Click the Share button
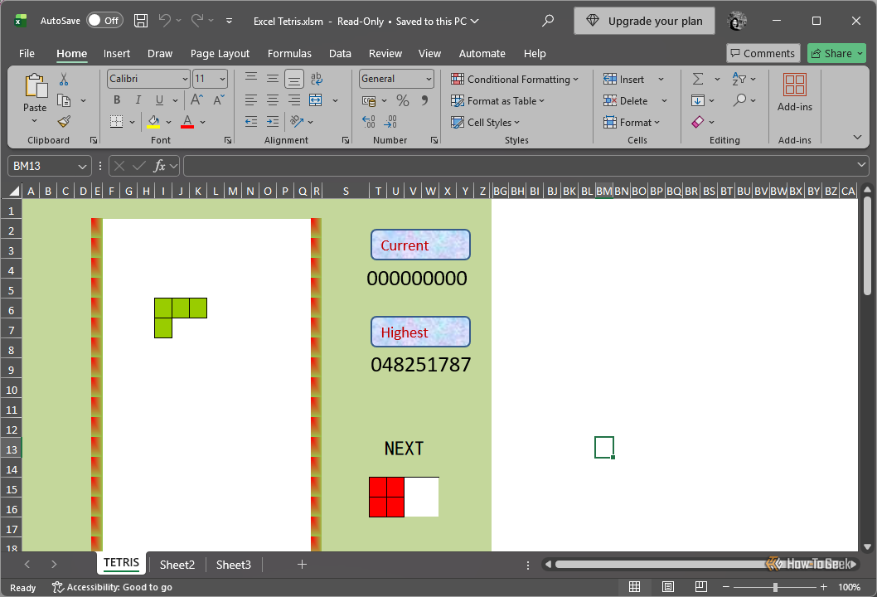The height and width of the screenshot is (597, 877). tap(836, 53)
